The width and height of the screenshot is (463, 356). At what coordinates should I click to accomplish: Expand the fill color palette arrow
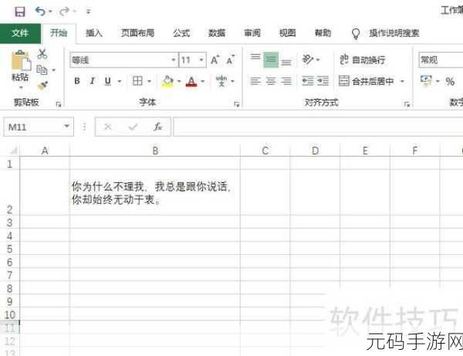coord(179,81)
